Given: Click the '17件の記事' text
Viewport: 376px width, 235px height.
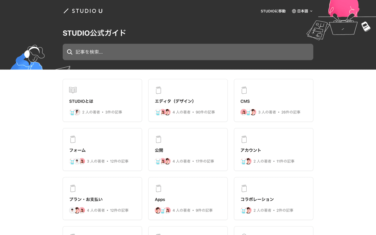Looking at the screenshot, I should coord(205,161).
